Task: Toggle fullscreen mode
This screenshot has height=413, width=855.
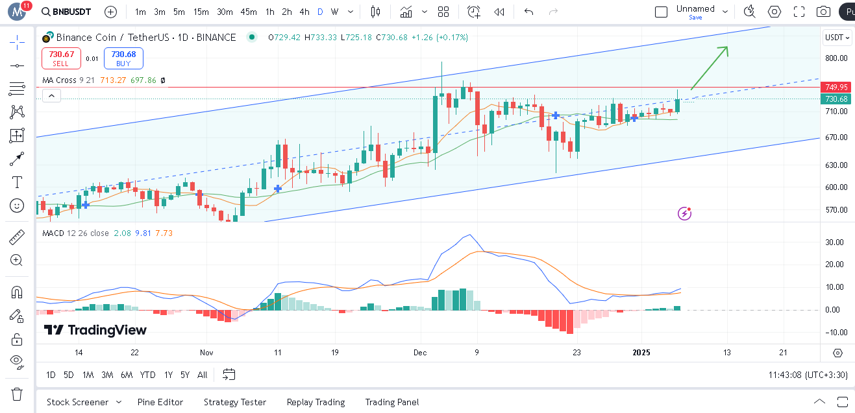Action: [799, 12]
